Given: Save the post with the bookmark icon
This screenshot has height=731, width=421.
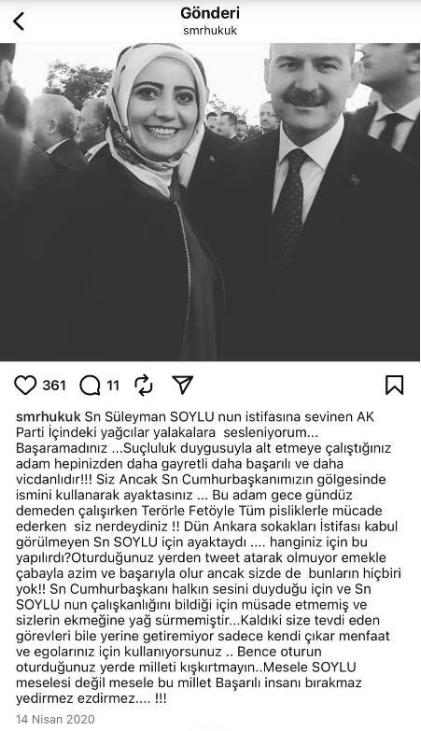Looking at the screenshot, I should click(x=395, y=385).
